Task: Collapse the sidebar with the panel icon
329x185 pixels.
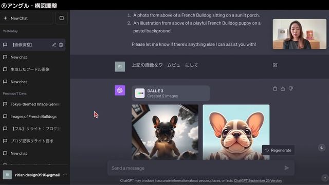Action: (62, 18)
